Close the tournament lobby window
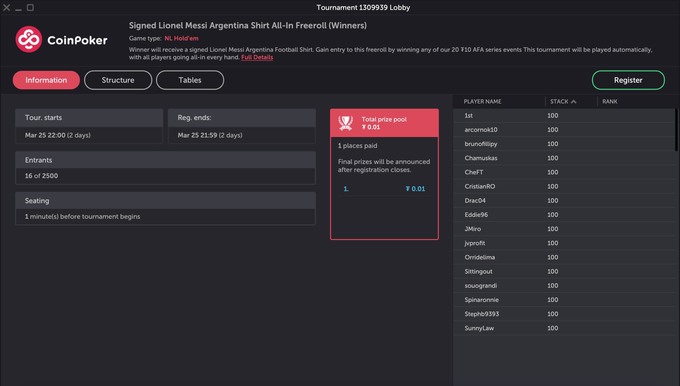680x386 pixels. pyautogui.click(x=7, y=7)
